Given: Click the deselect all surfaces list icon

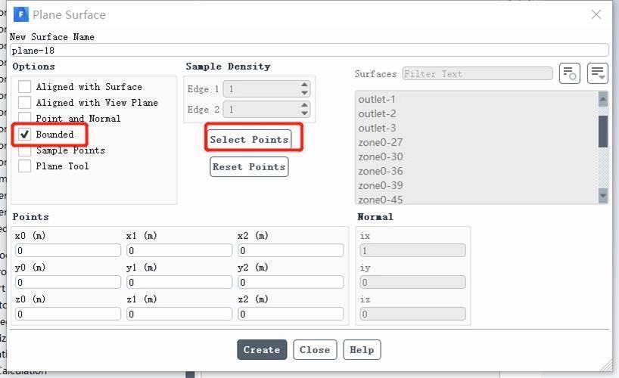Looking at the screenshot, I should pyautogui.click(x=597, y=73).
